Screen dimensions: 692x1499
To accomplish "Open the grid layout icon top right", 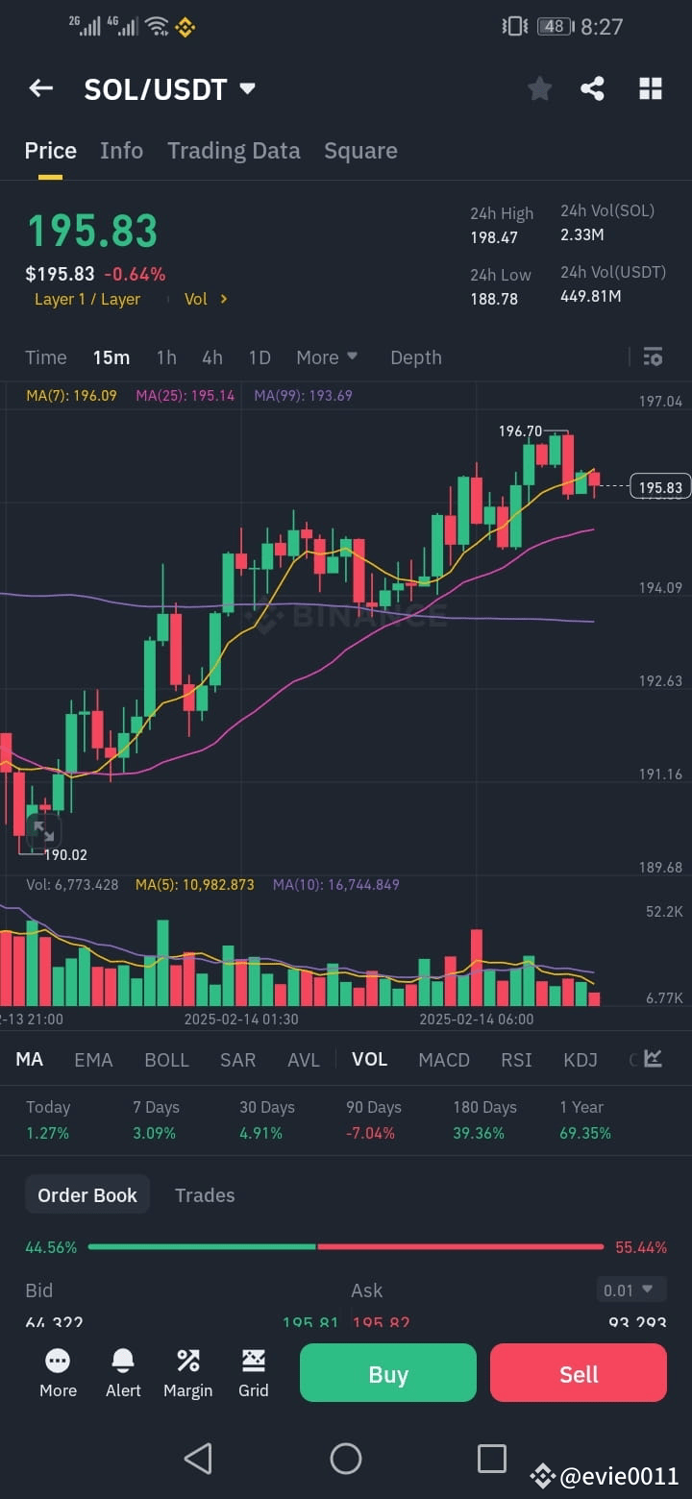I will pyautogui.click(x=651, y=87).
